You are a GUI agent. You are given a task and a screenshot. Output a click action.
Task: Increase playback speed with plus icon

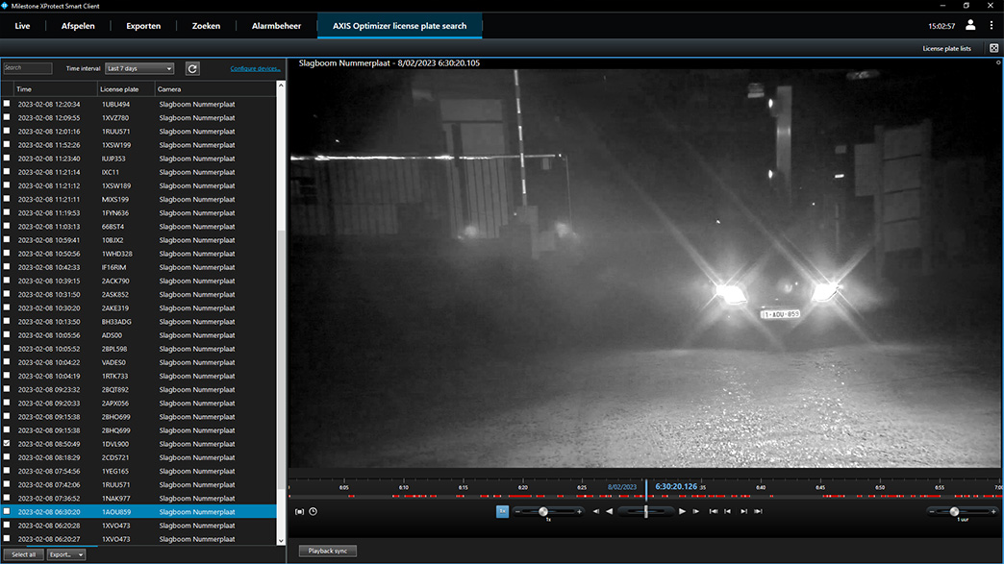[x=580, y=511]
